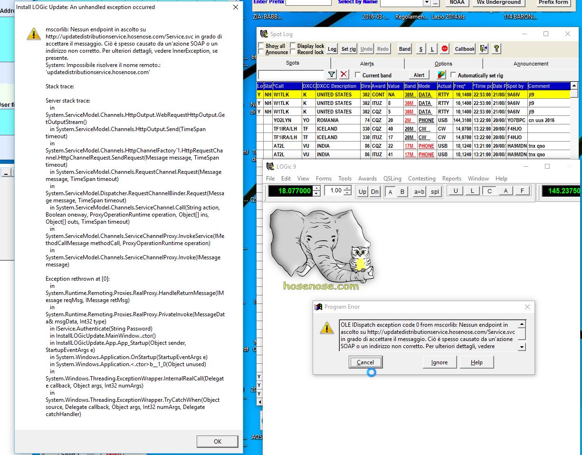Click the Up button in LOGic 9
Screen dimensions: 582x455
click(x=363, y=191)
